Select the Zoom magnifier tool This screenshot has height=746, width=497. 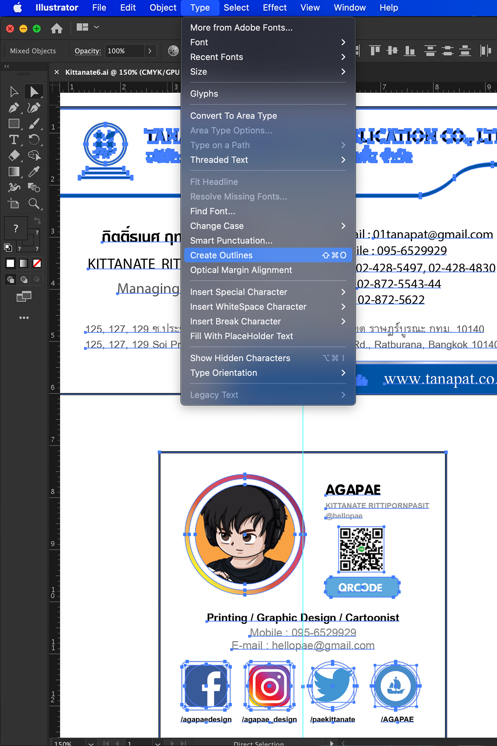tap(34, 203)
